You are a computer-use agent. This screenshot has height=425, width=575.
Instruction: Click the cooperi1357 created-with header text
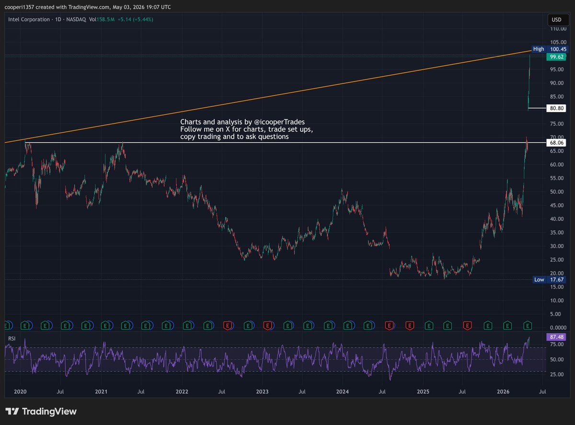88,7
